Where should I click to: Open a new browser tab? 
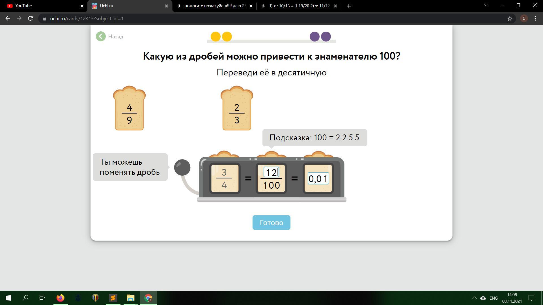tap(349, 6)
